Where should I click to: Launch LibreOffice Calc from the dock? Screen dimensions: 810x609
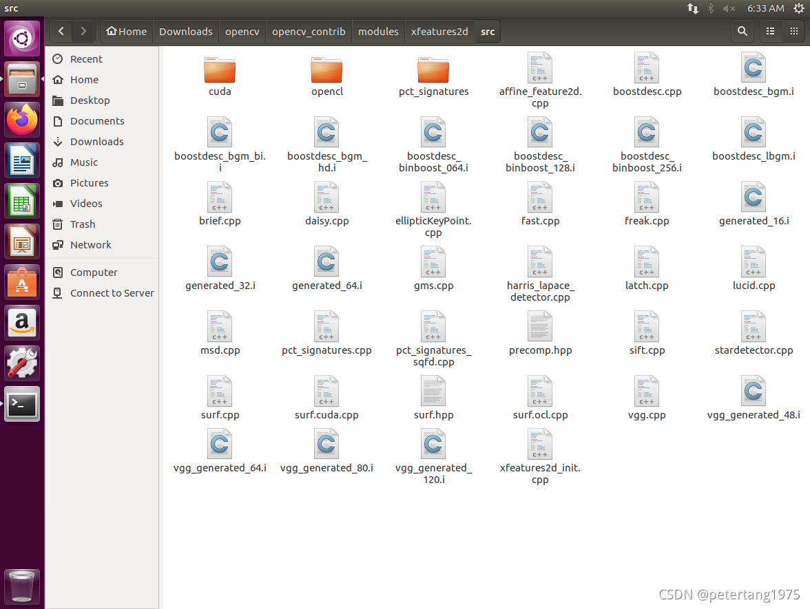22,201
